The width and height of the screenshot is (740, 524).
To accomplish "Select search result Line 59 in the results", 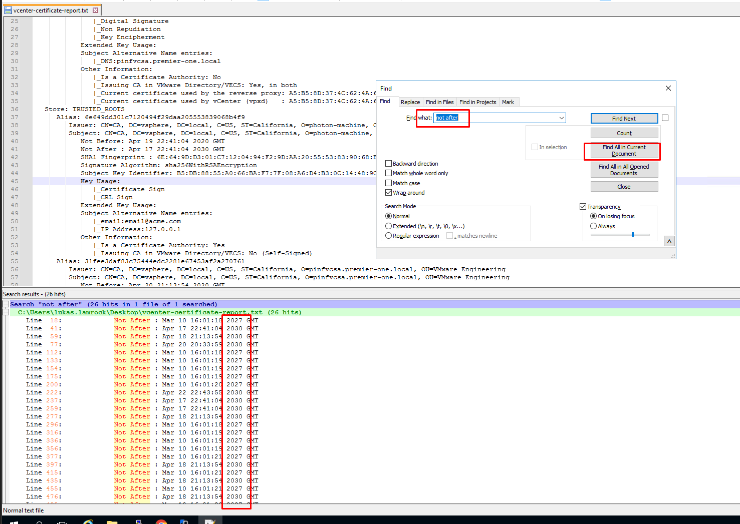I will (142, 336).
